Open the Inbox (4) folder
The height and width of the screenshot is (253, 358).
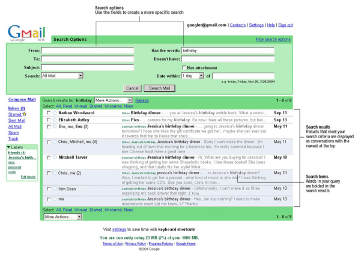coord(17,108)
